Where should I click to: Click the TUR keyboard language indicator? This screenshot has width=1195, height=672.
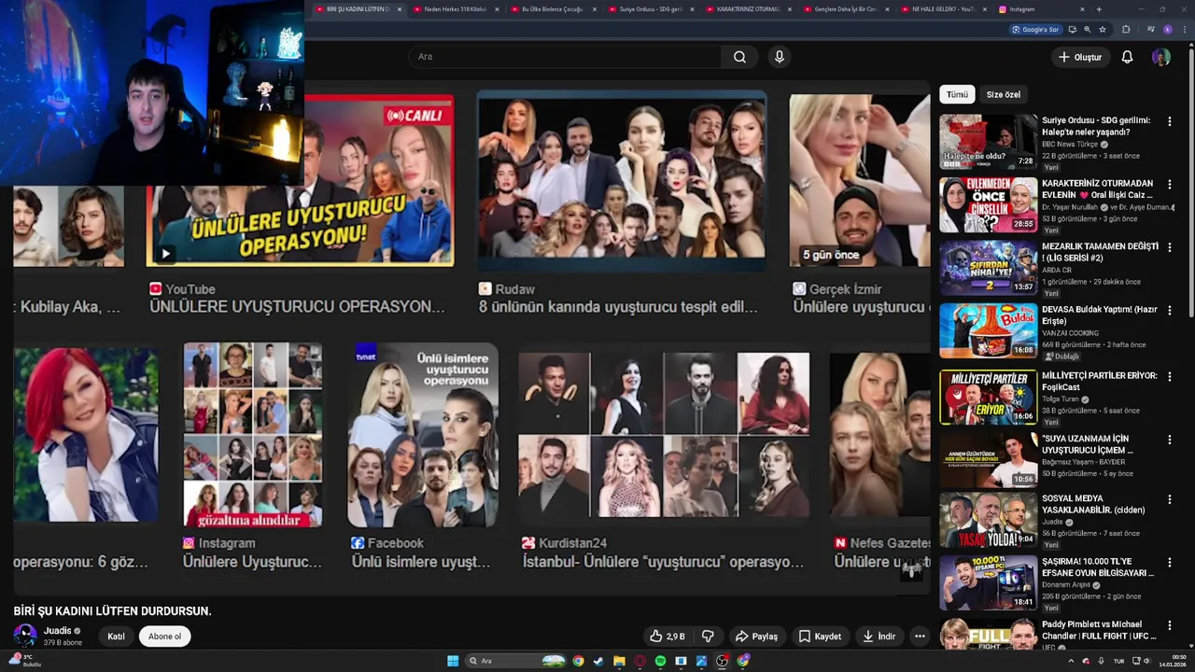1119,661
